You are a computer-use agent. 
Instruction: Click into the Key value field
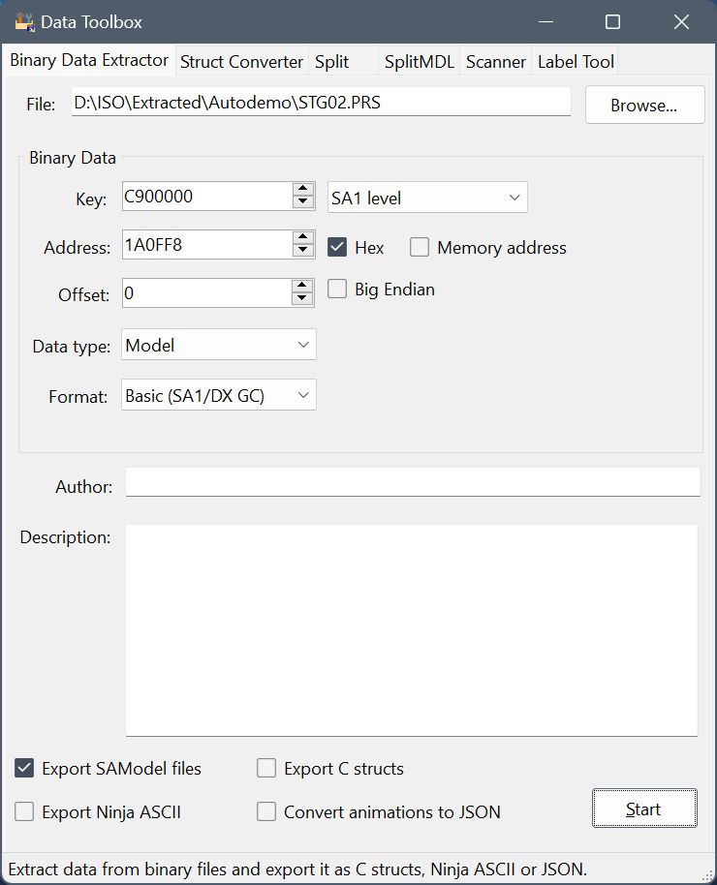tap(206, 196)
